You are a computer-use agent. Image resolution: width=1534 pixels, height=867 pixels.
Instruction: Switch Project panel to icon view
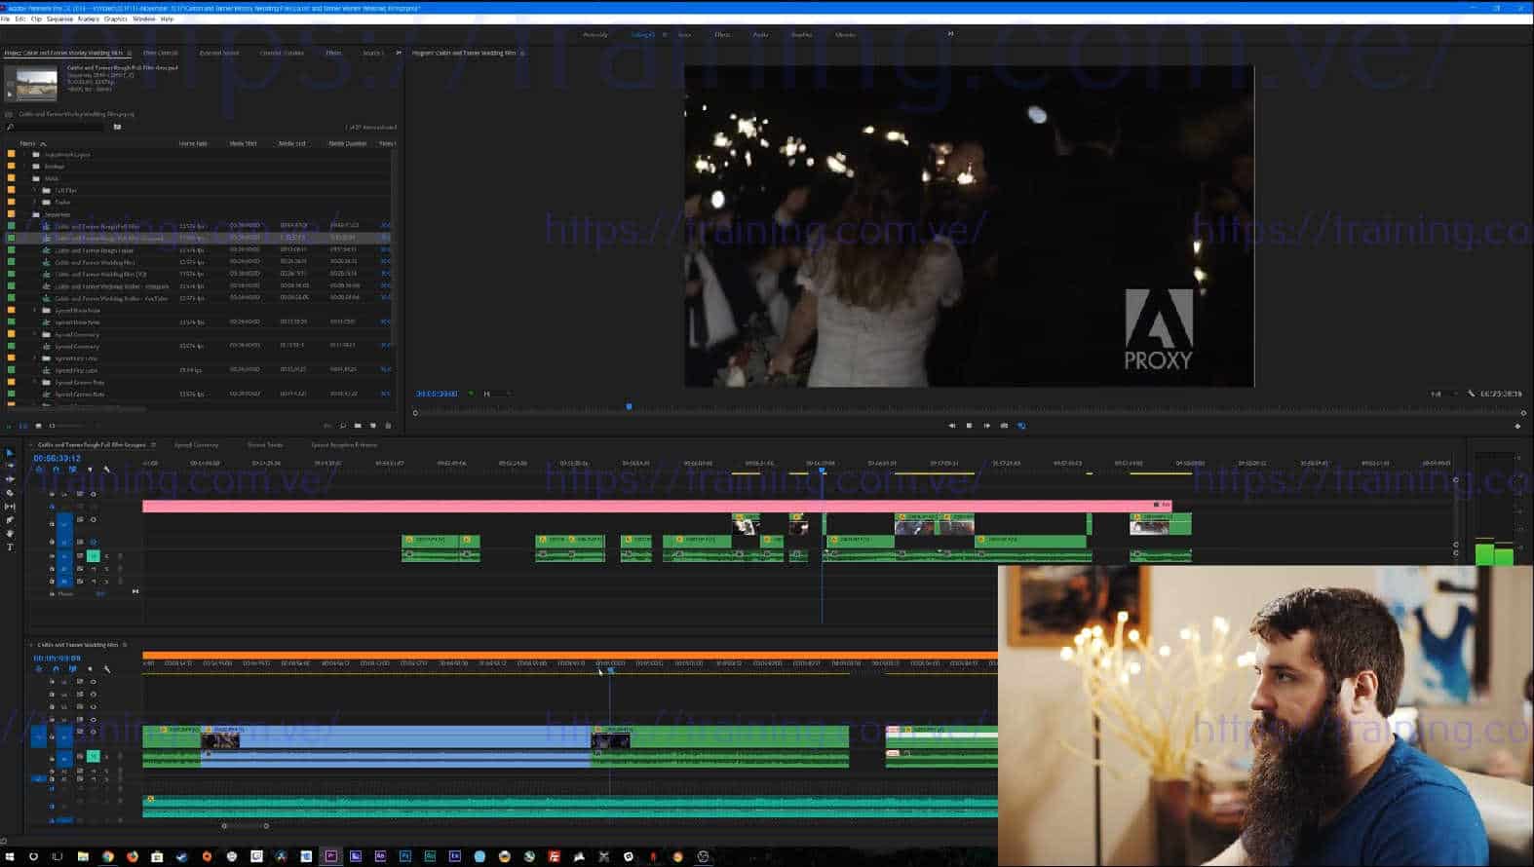pos(38,426)
